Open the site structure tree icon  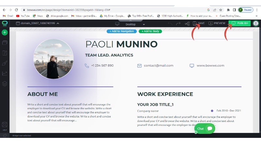(187, 23)
